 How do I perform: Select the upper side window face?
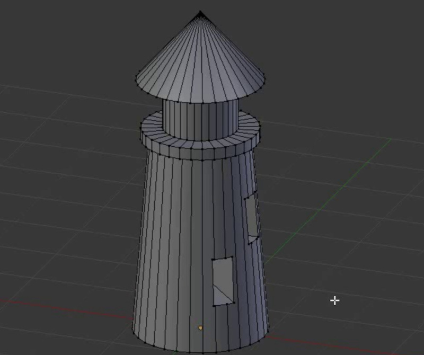click(x=252, y=218)
